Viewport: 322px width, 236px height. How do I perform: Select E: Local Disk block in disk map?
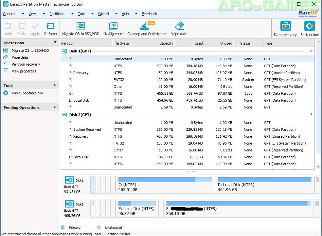click(x=137, y=209)
